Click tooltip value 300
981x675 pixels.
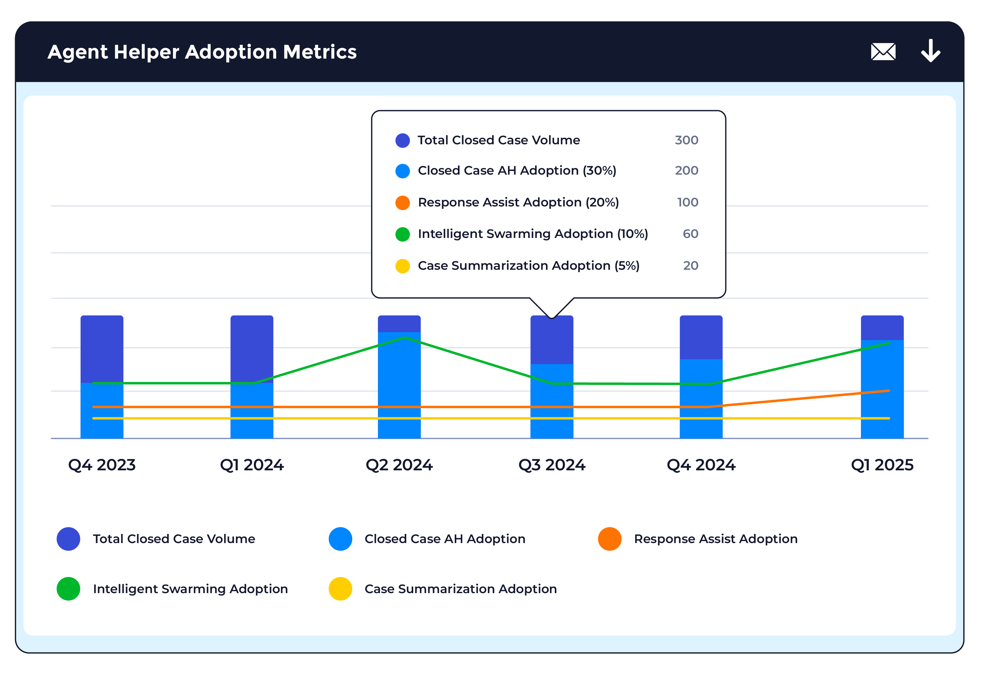(686, 140)
